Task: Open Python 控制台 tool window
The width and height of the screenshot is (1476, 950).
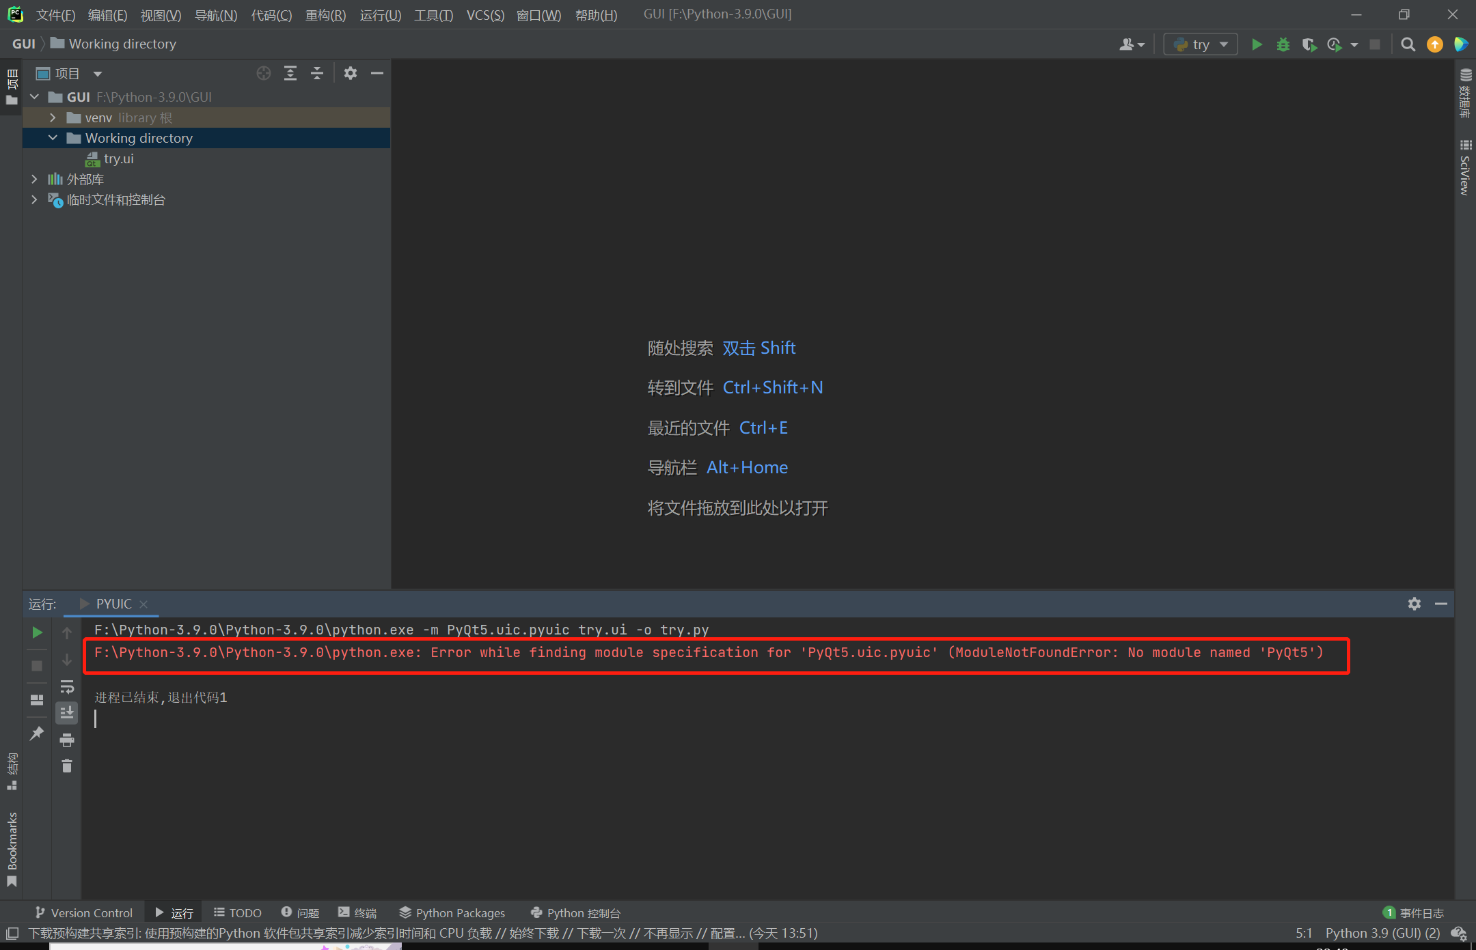Action: pyautogui.click(x=575, y=913)
